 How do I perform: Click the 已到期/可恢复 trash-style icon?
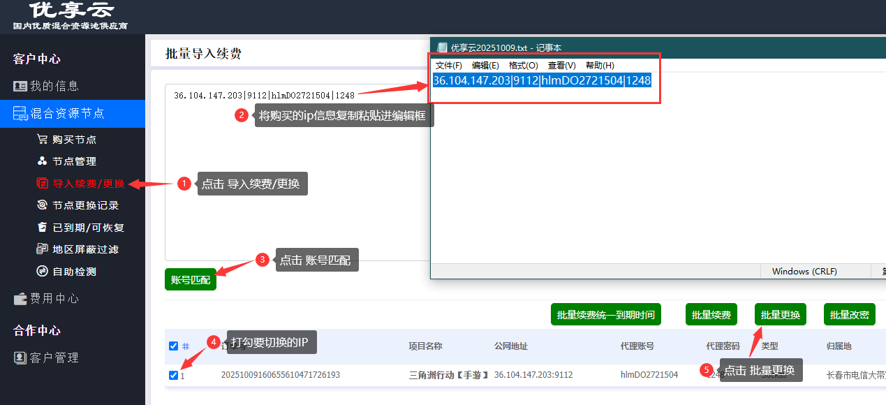coord(43,227)
